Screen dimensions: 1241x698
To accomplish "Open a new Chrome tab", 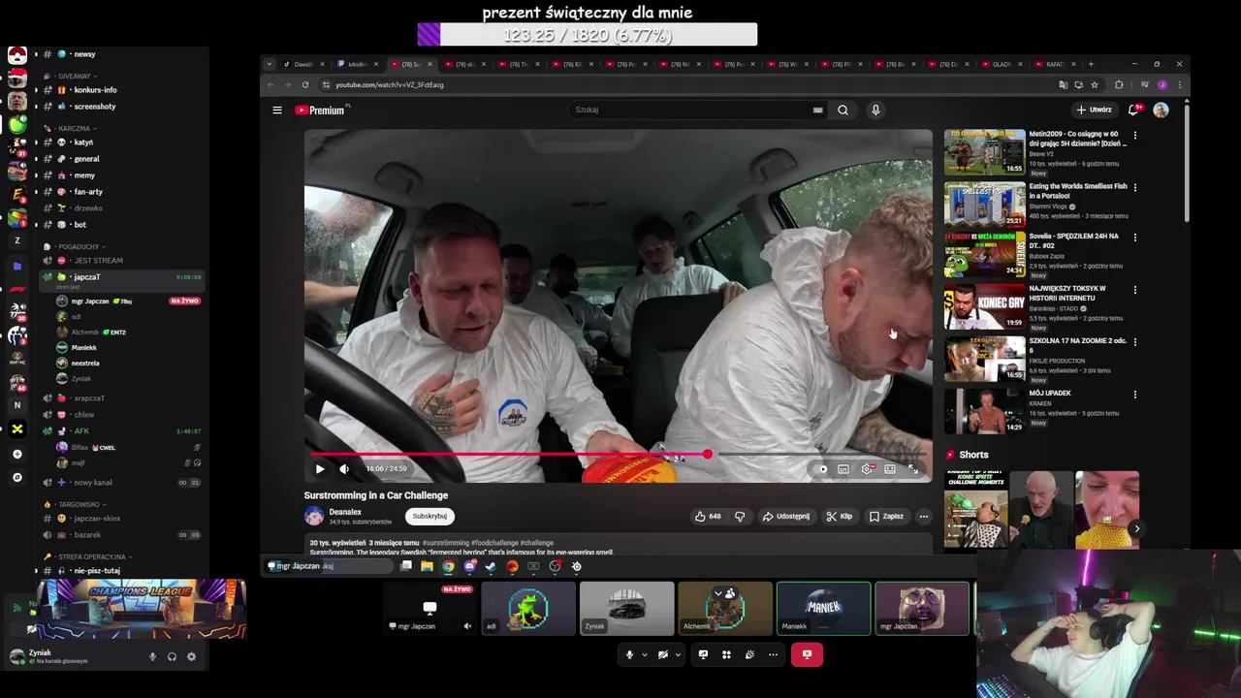I will tap(1091, 64).
